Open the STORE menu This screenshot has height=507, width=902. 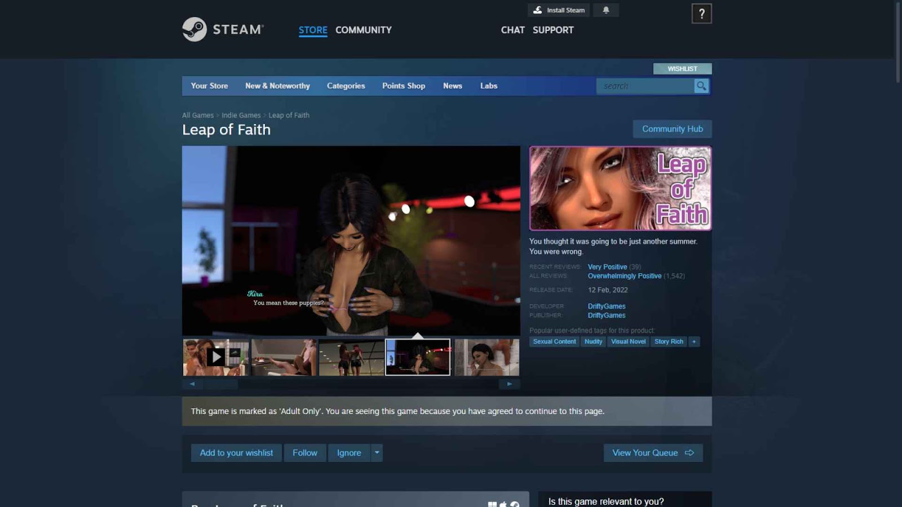click(313, 30)
